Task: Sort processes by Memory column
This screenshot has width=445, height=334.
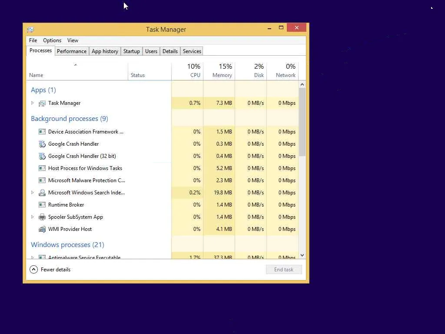Action: click(219, 71)
